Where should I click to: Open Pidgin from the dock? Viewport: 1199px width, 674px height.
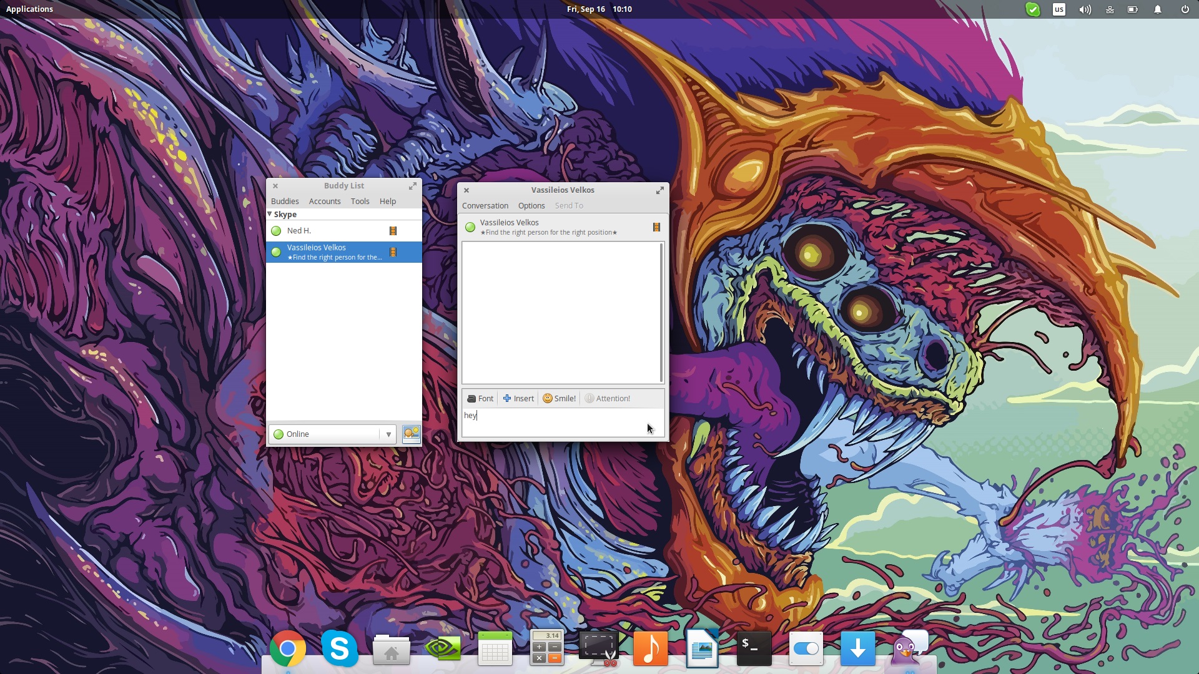pos(910,648)
